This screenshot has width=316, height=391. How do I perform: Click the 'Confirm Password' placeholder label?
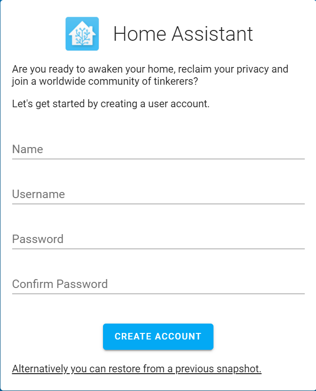pyautogui.click(x=60, y=284)
